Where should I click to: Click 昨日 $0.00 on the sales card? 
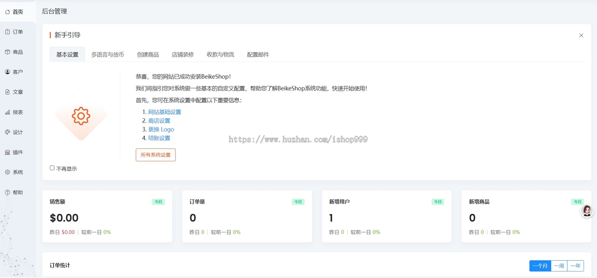click(62, 232)
